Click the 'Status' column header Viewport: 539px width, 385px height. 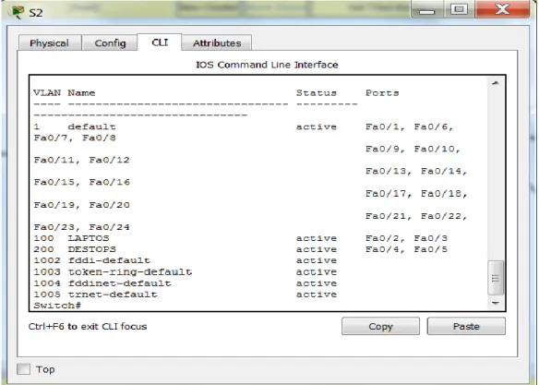point(317,93)
